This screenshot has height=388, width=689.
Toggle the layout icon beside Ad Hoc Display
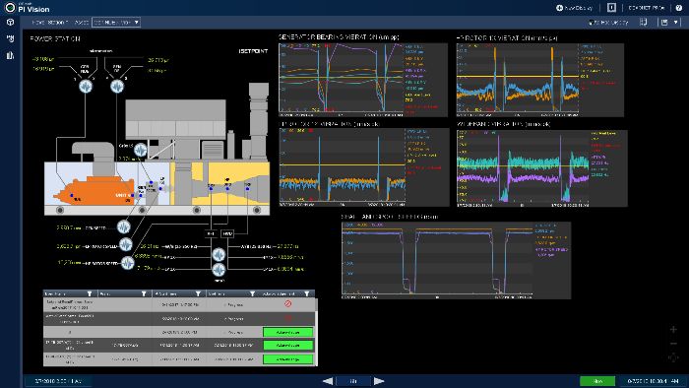(644, 22)
